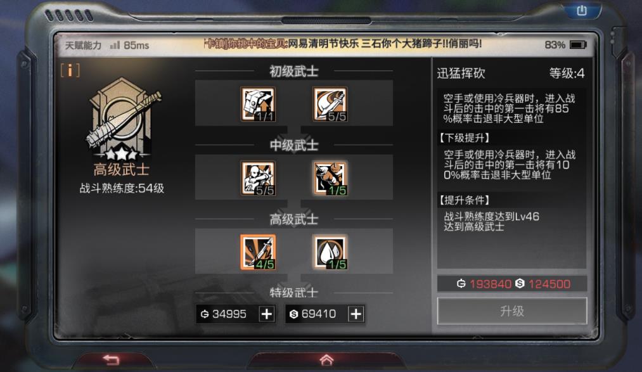Select the 中级武士 tier header

293,145
